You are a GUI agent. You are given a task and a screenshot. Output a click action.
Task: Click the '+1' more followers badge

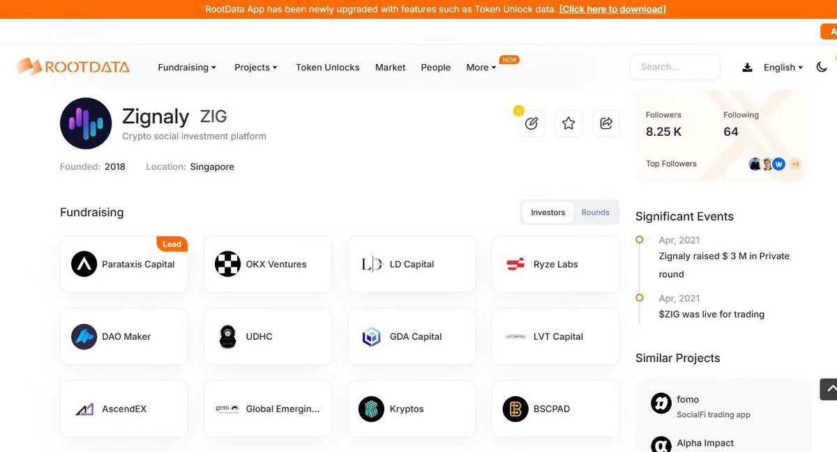tap(795, 164)
